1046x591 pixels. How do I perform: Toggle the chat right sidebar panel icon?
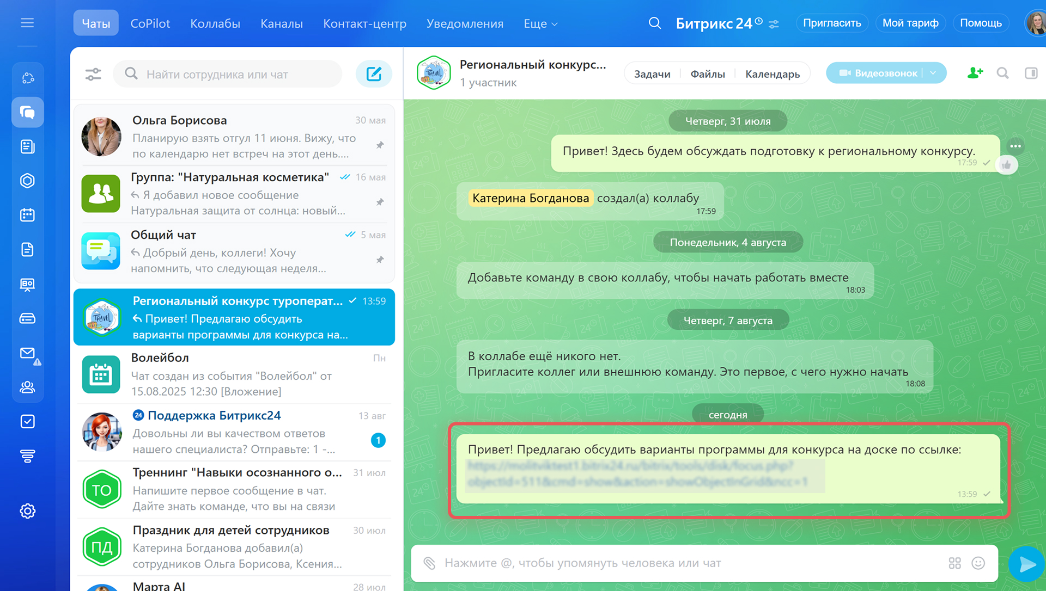1031,73
